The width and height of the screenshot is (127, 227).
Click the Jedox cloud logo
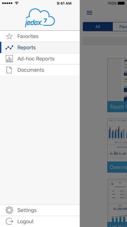click(40, 18)
